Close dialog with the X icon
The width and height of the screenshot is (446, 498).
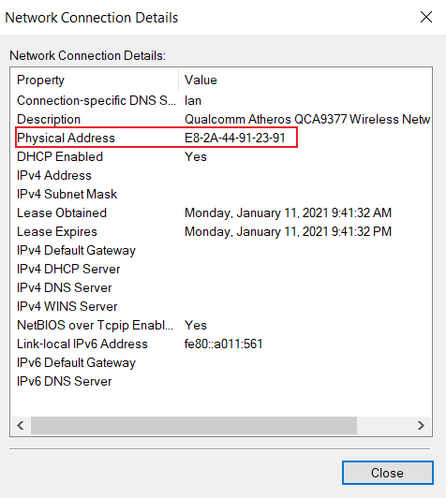tap(426, 17)
